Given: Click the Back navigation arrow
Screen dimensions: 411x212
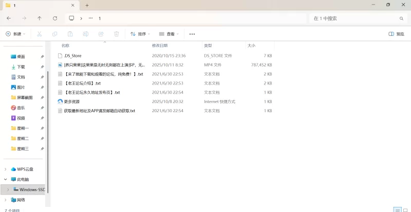Looking at the screenshot, I should (x=9, y=18).
